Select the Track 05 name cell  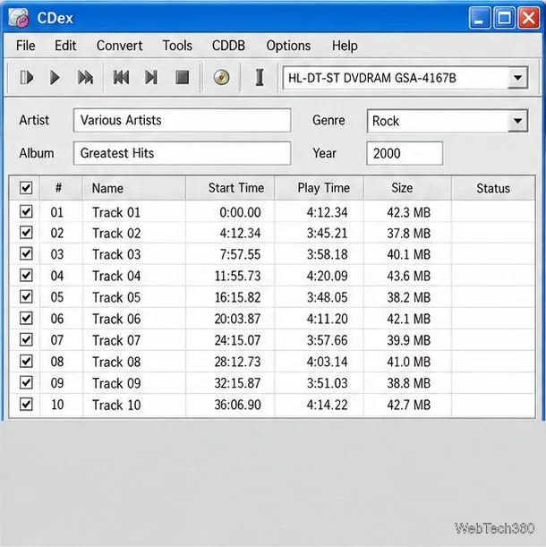pyautogui.click(x=134, y=297)
